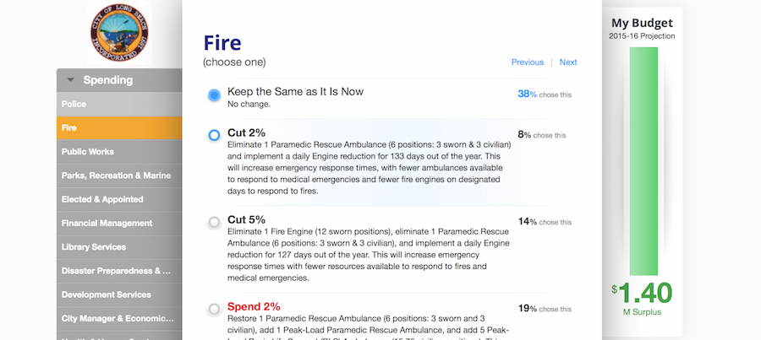Open the Public Works category

(x=119, y=152)
